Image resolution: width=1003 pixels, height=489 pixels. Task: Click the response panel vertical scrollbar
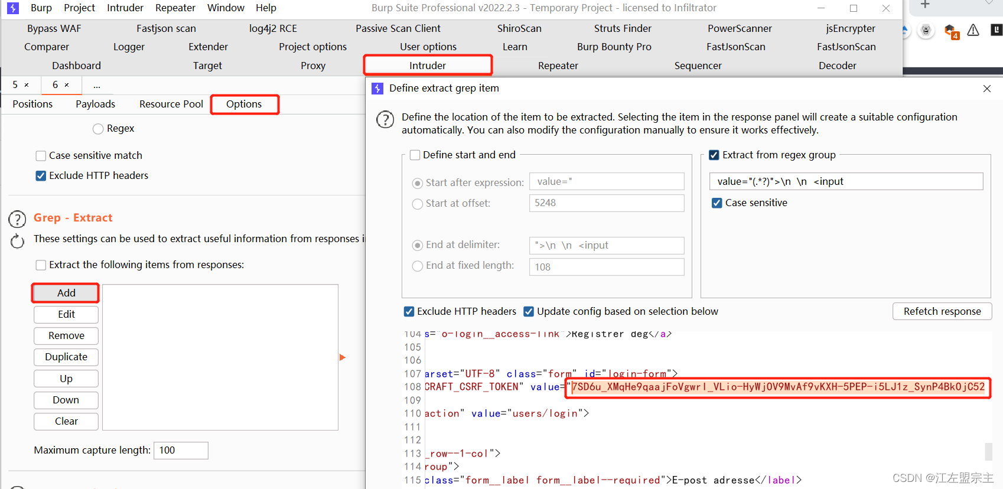(x=988, y=452)
